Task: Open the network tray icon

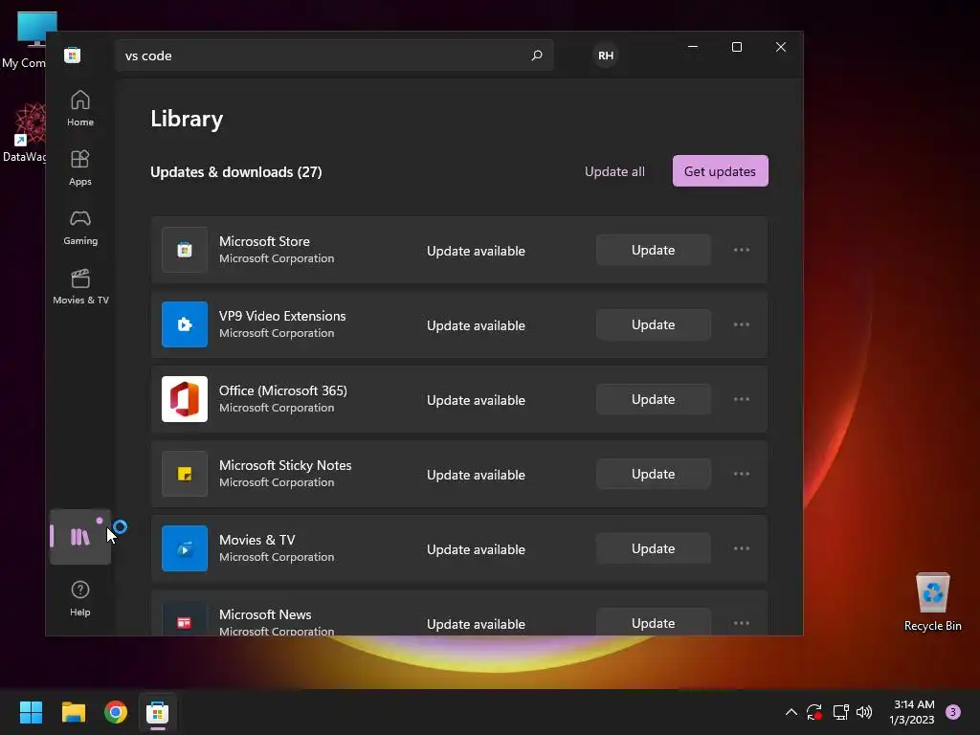Action: coord(840,712)
